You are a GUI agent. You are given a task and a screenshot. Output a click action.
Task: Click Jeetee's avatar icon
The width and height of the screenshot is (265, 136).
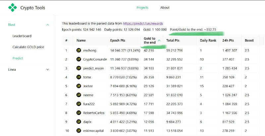point(79,86)
